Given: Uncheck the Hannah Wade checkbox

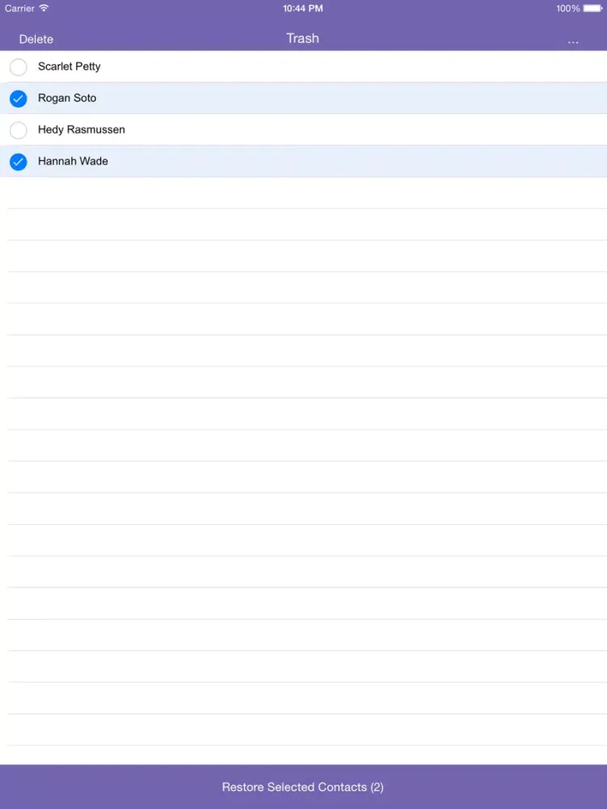Looking at the screenshot, I should coord(18,162).
